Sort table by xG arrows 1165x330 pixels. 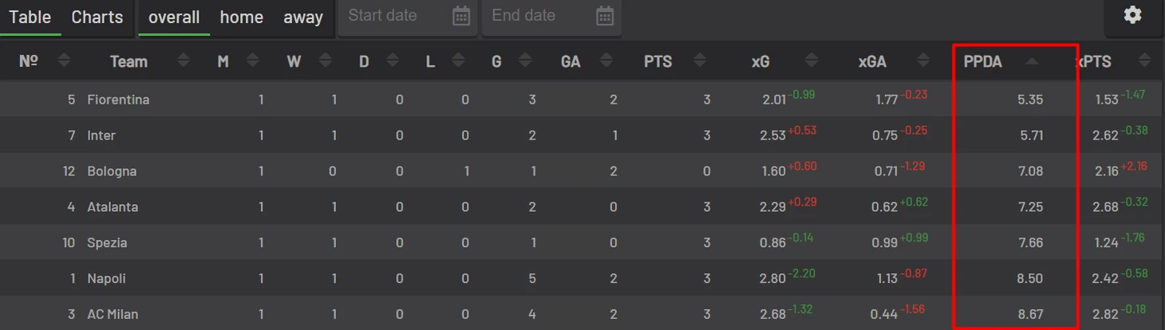(x=812, y=61)
